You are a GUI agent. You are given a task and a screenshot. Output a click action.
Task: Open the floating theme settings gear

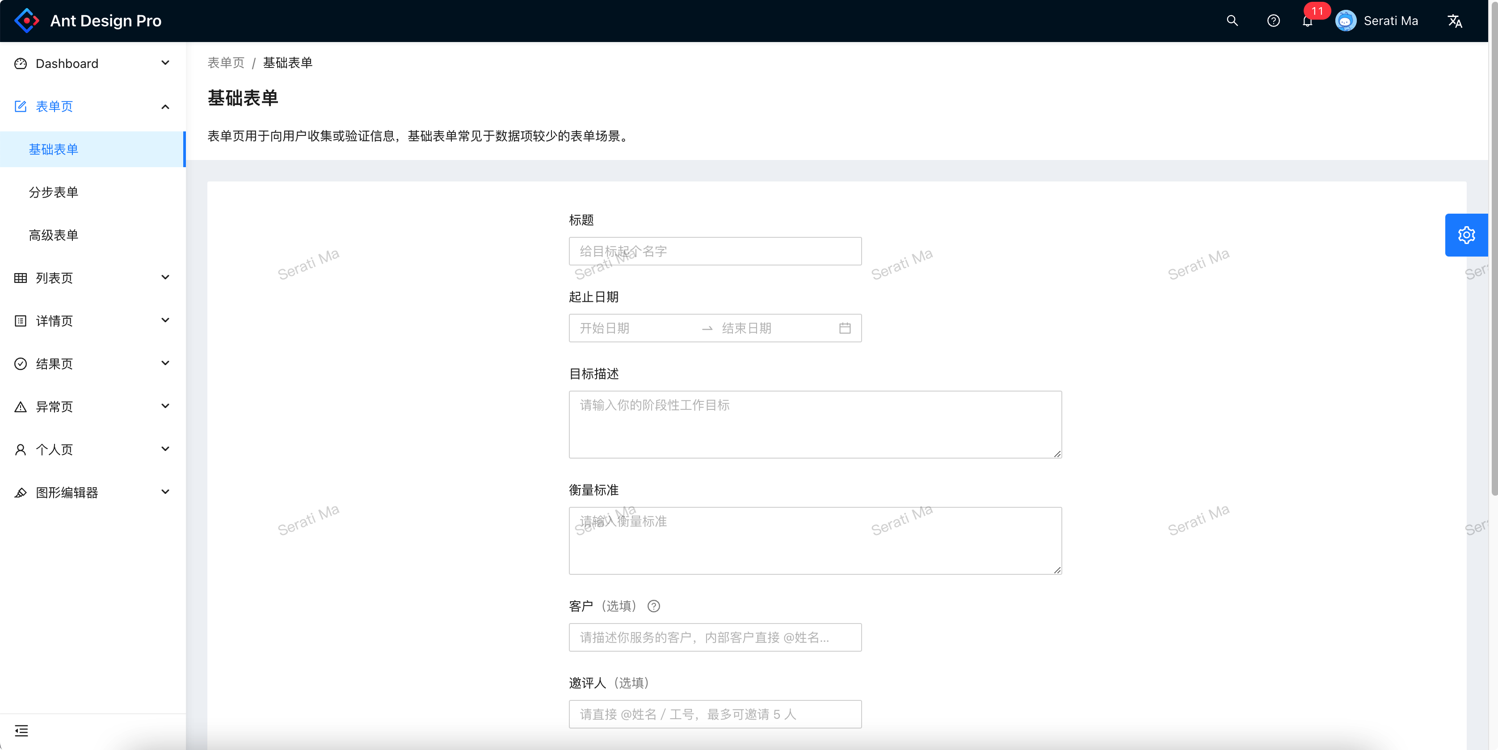(x=1466, y=235)
